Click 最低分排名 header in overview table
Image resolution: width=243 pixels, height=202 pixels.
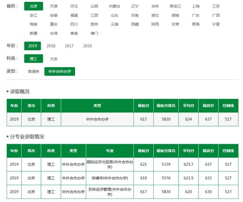(x=166, y=106)
